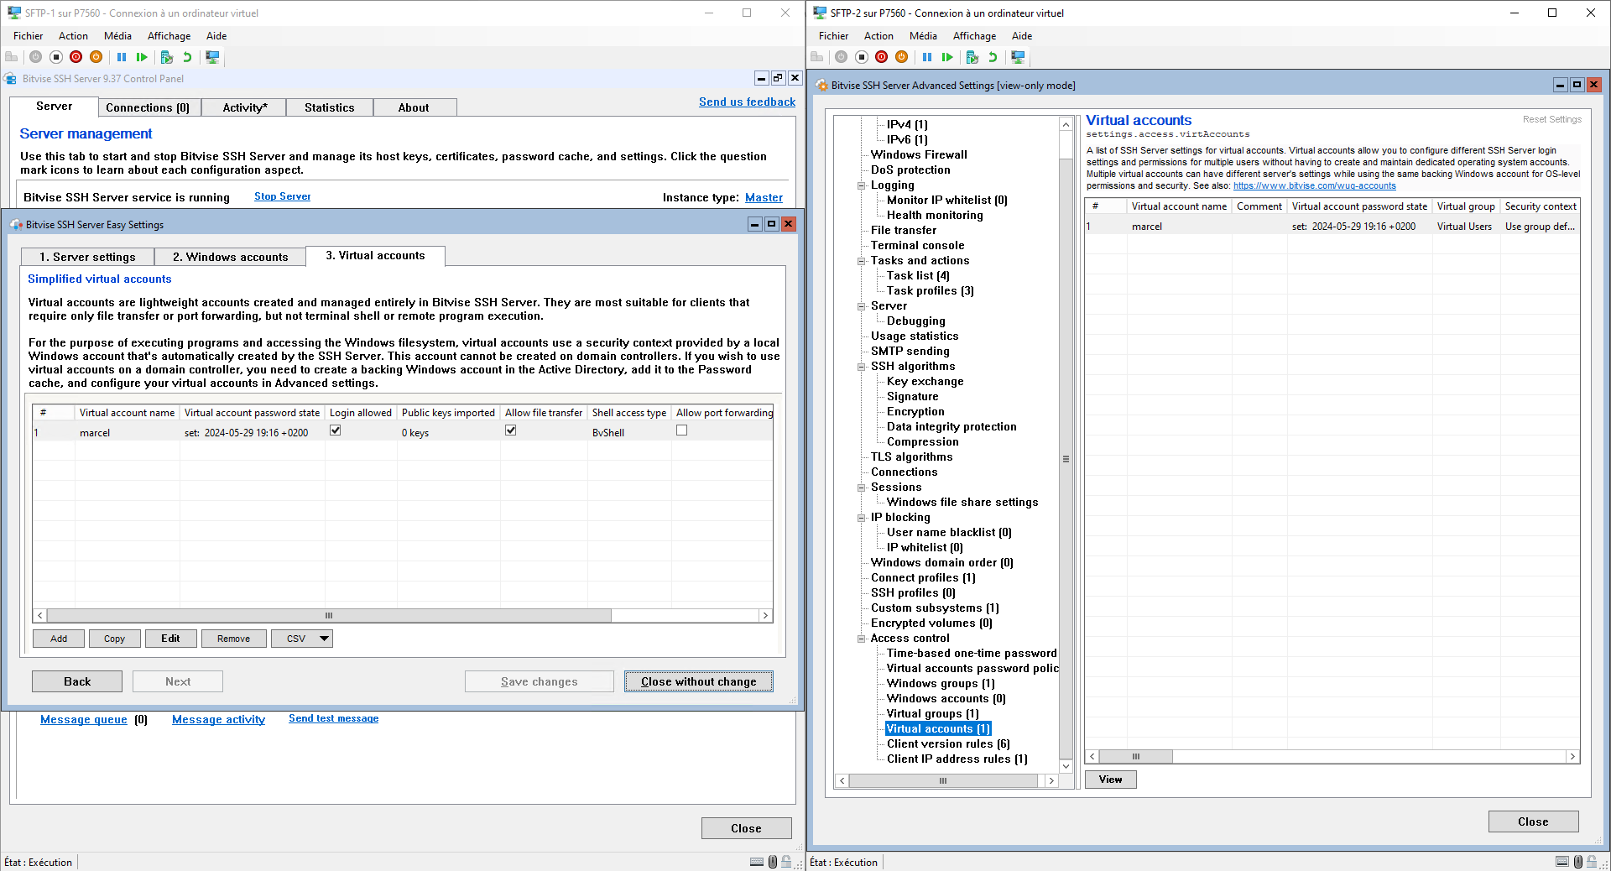The width and height of the screenshot is (1611, 871).
Task: Click the Back button in Easy Settings
Action: point(77,681)
